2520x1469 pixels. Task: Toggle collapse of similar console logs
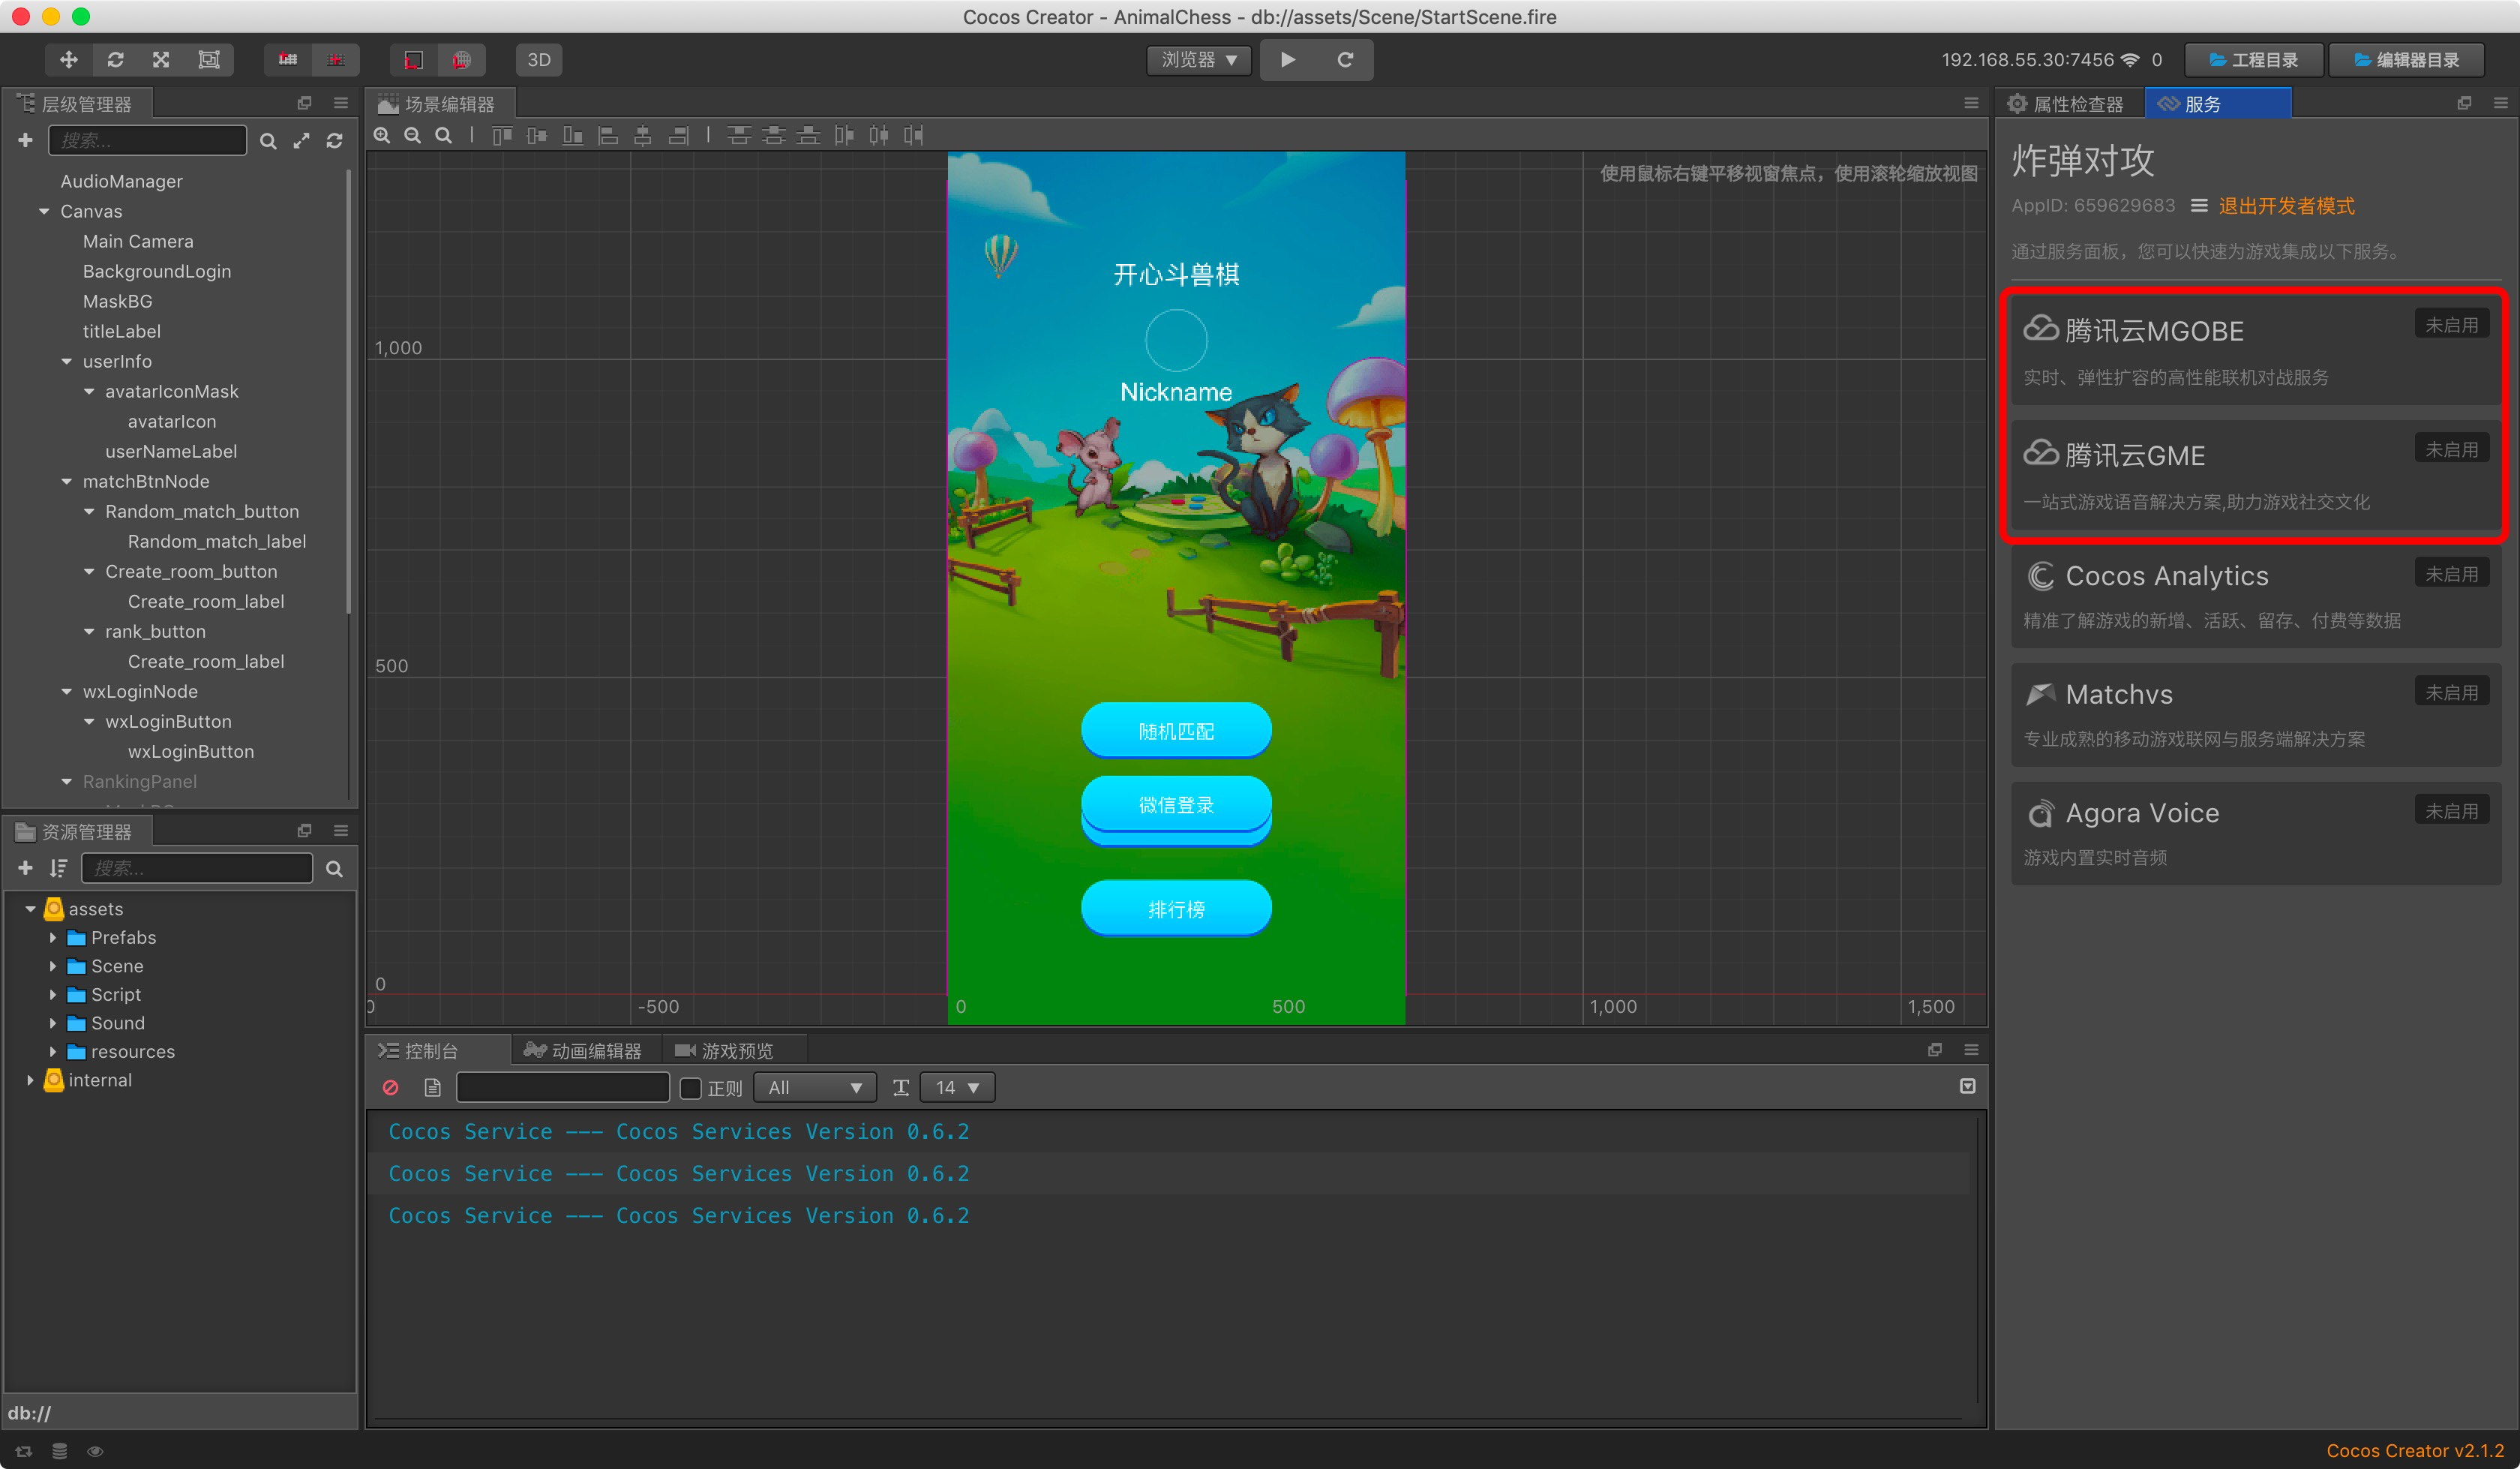pyautogui.click(x=1967, y=1086)
